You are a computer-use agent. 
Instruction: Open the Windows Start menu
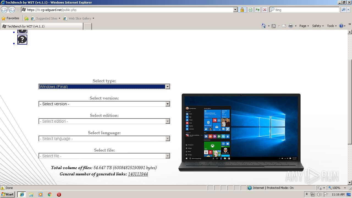pyautogui.click(x=7, y=194)
